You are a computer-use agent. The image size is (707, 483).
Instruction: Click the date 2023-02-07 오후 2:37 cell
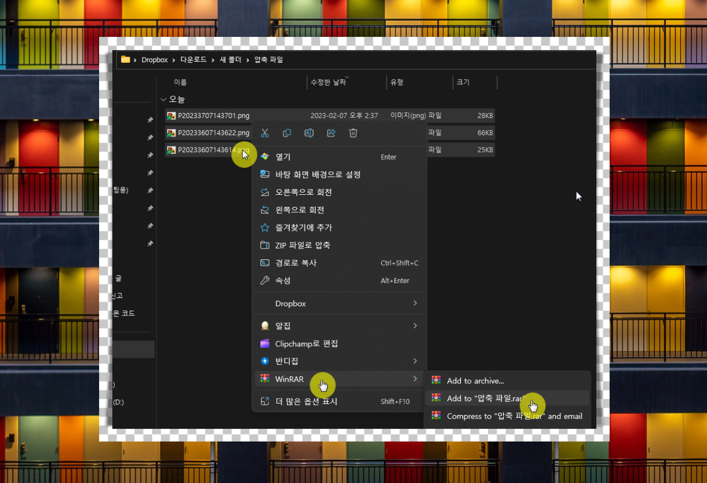345,116
